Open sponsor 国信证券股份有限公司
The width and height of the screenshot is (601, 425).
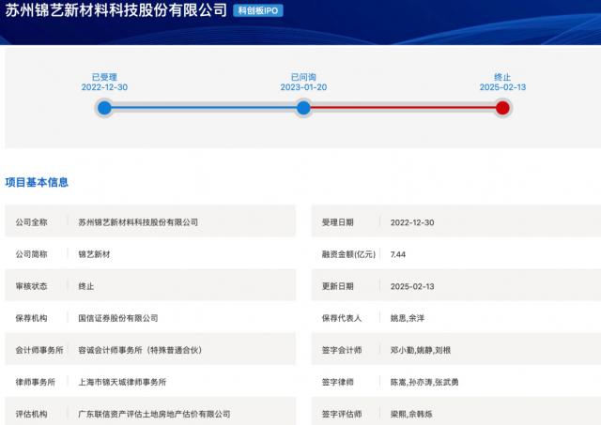click(x=117, y=318)
